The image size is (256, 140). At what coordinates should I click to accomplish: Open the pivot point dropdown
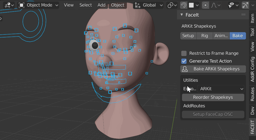pyautogui.click(x=172, y=5)
